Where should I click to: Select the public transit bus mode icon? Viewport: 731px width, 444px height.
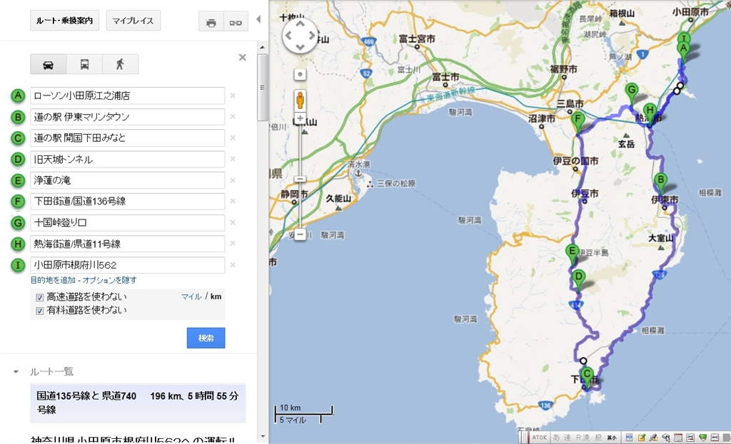point(84,64)
